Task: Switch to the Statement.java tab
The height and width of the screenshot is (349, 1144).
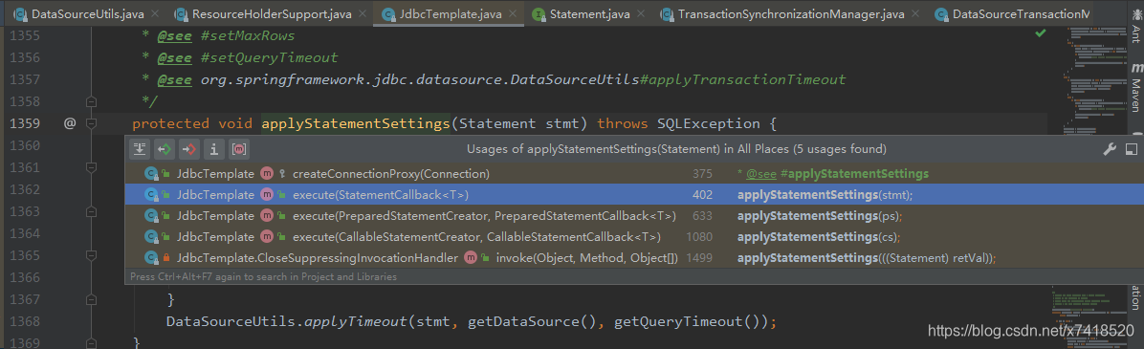Action: (589, 13)
